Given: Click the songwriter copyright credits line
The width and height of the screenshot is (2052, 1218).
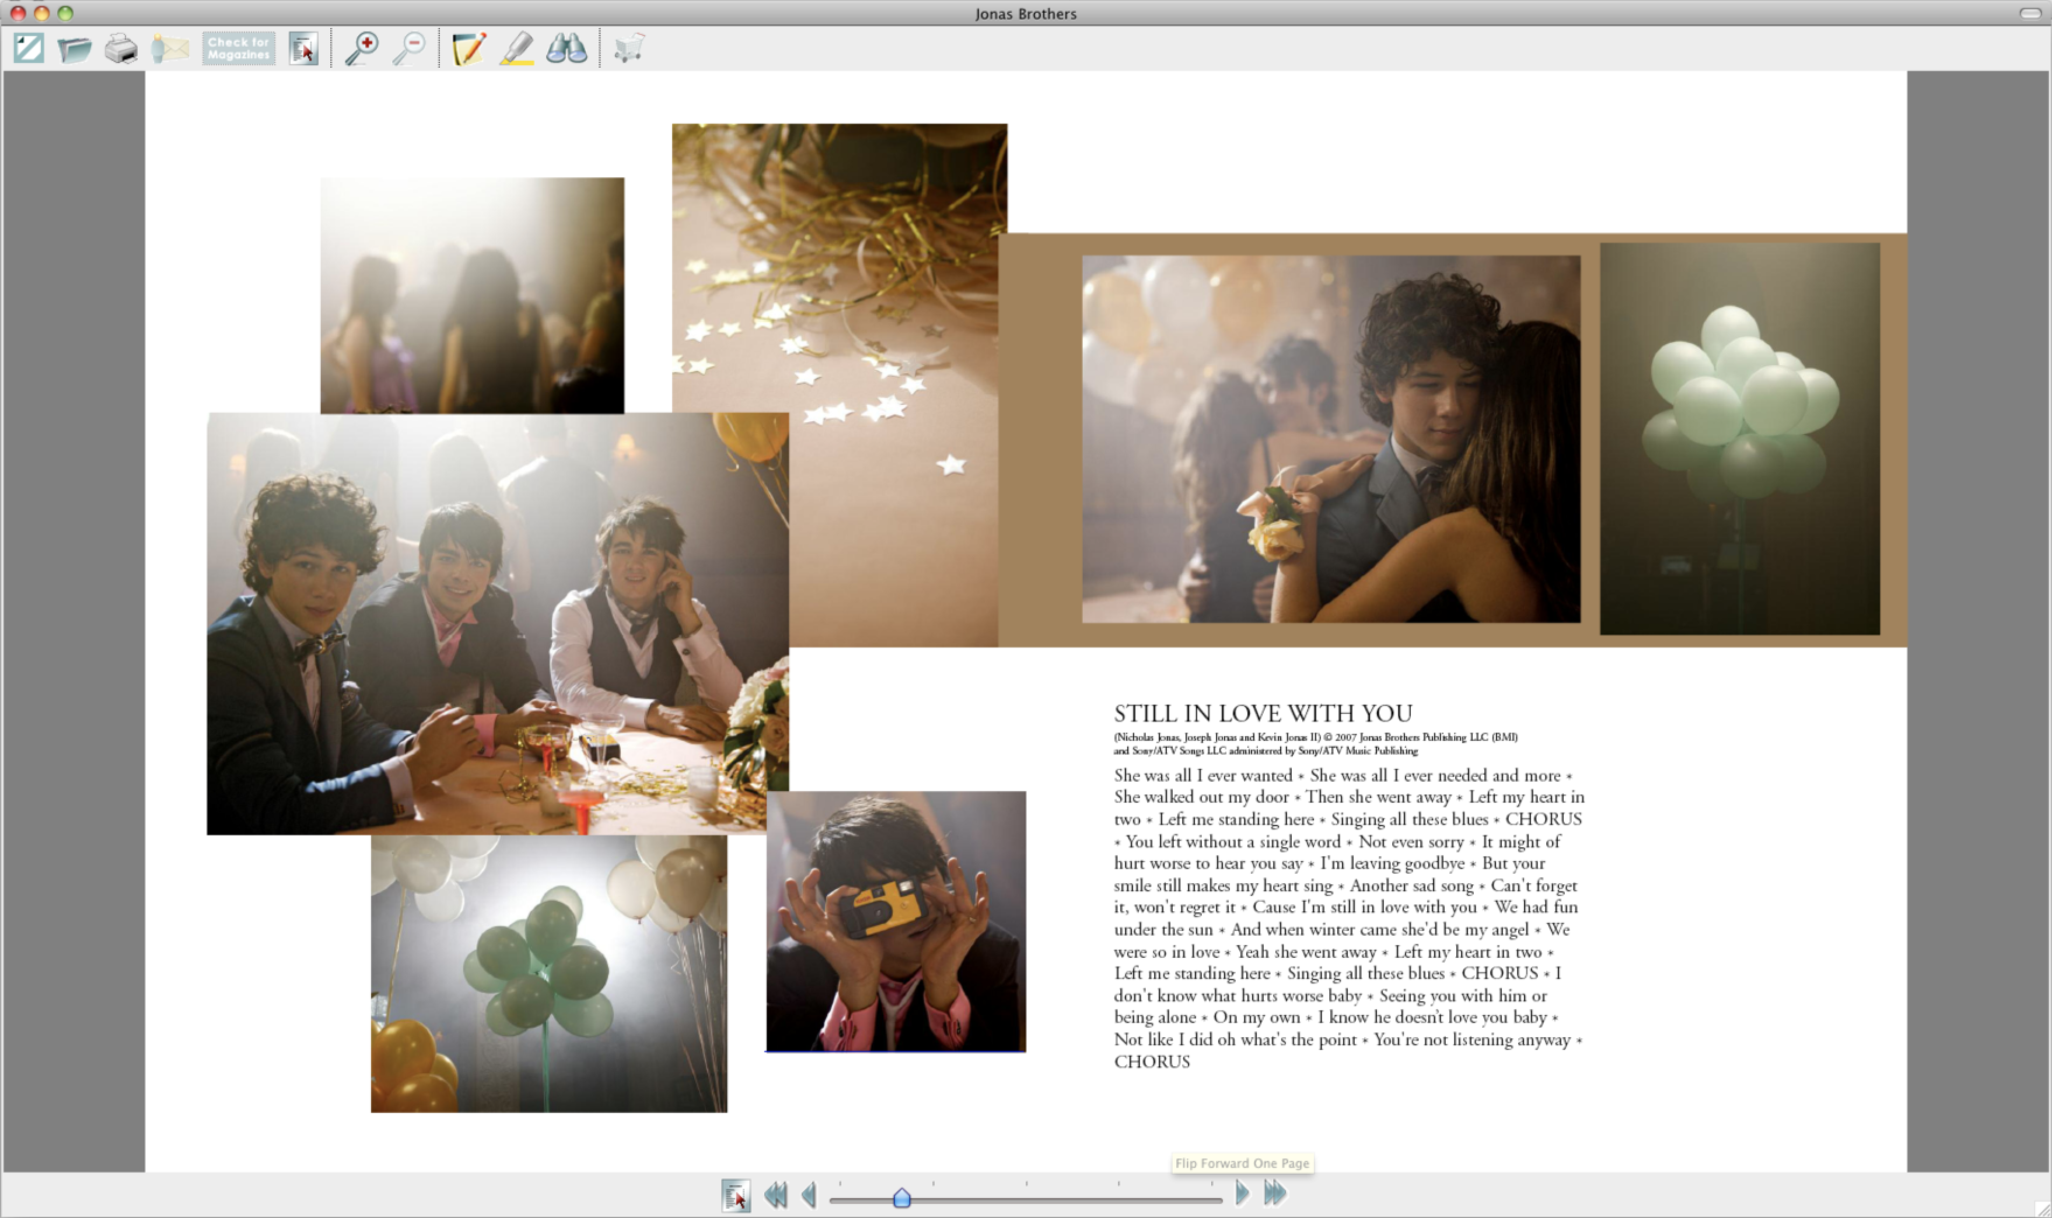Looking at the screenshot, I should pos(1316,744).
